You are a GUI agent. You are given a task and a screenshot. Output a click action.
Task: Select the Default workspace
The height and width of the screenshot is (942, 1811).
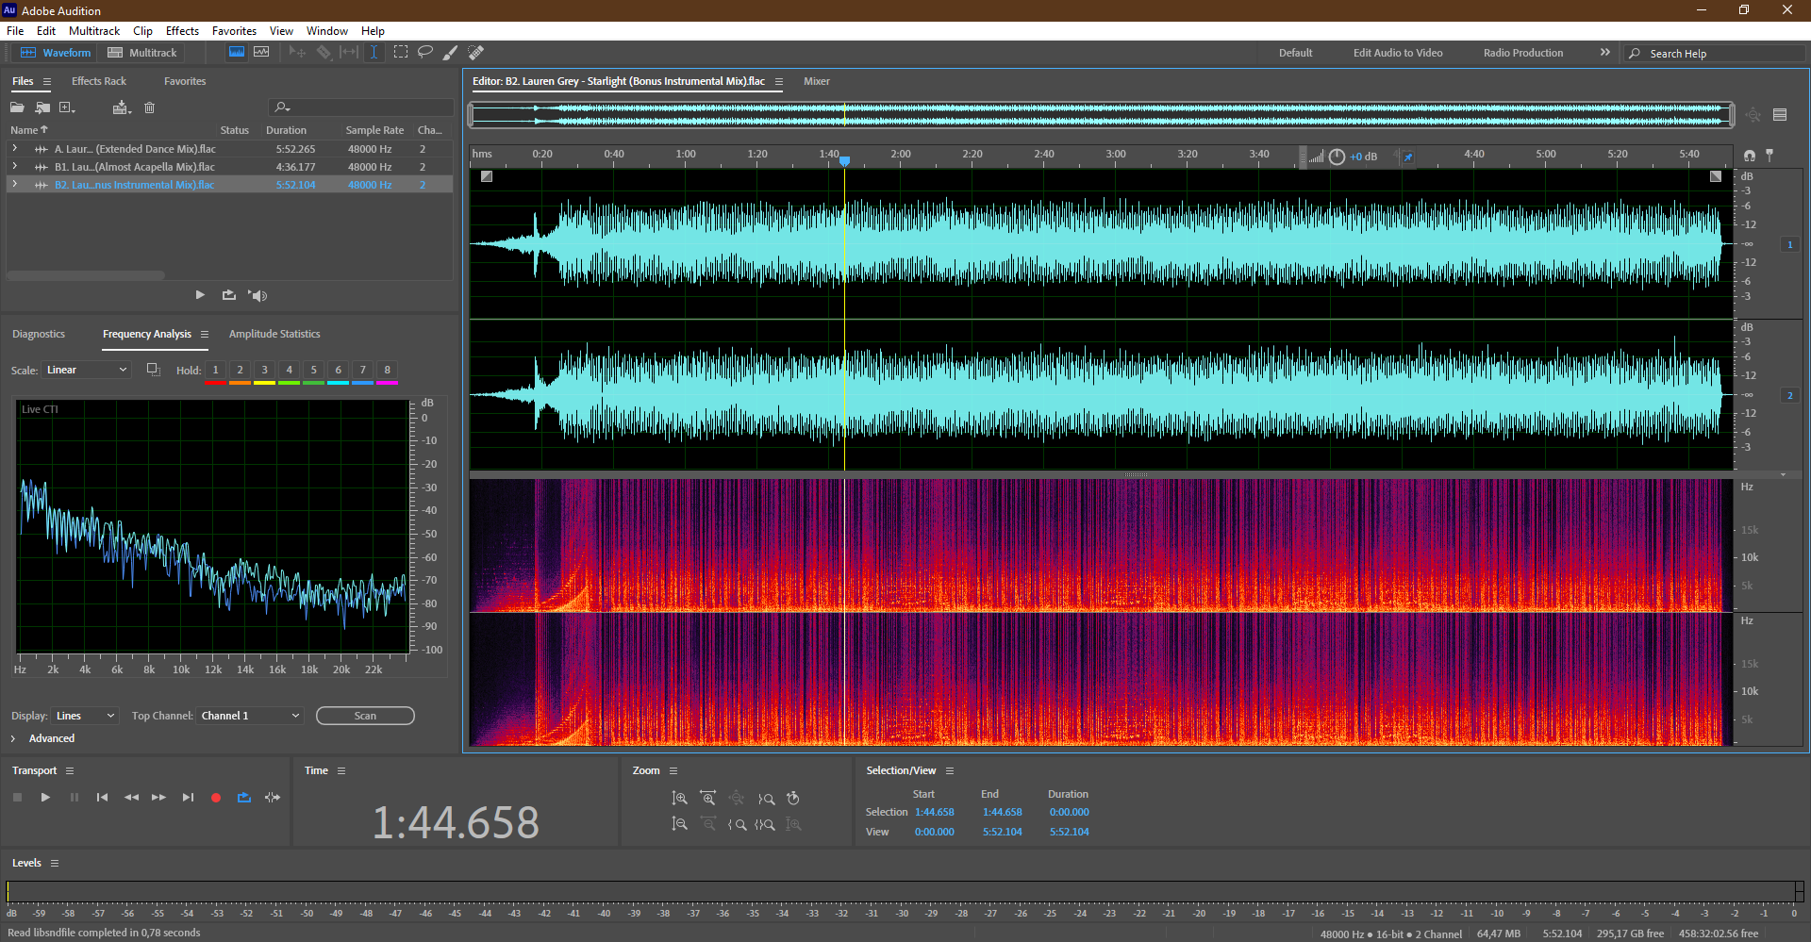pyautogui.click(x=1295, y=53)
